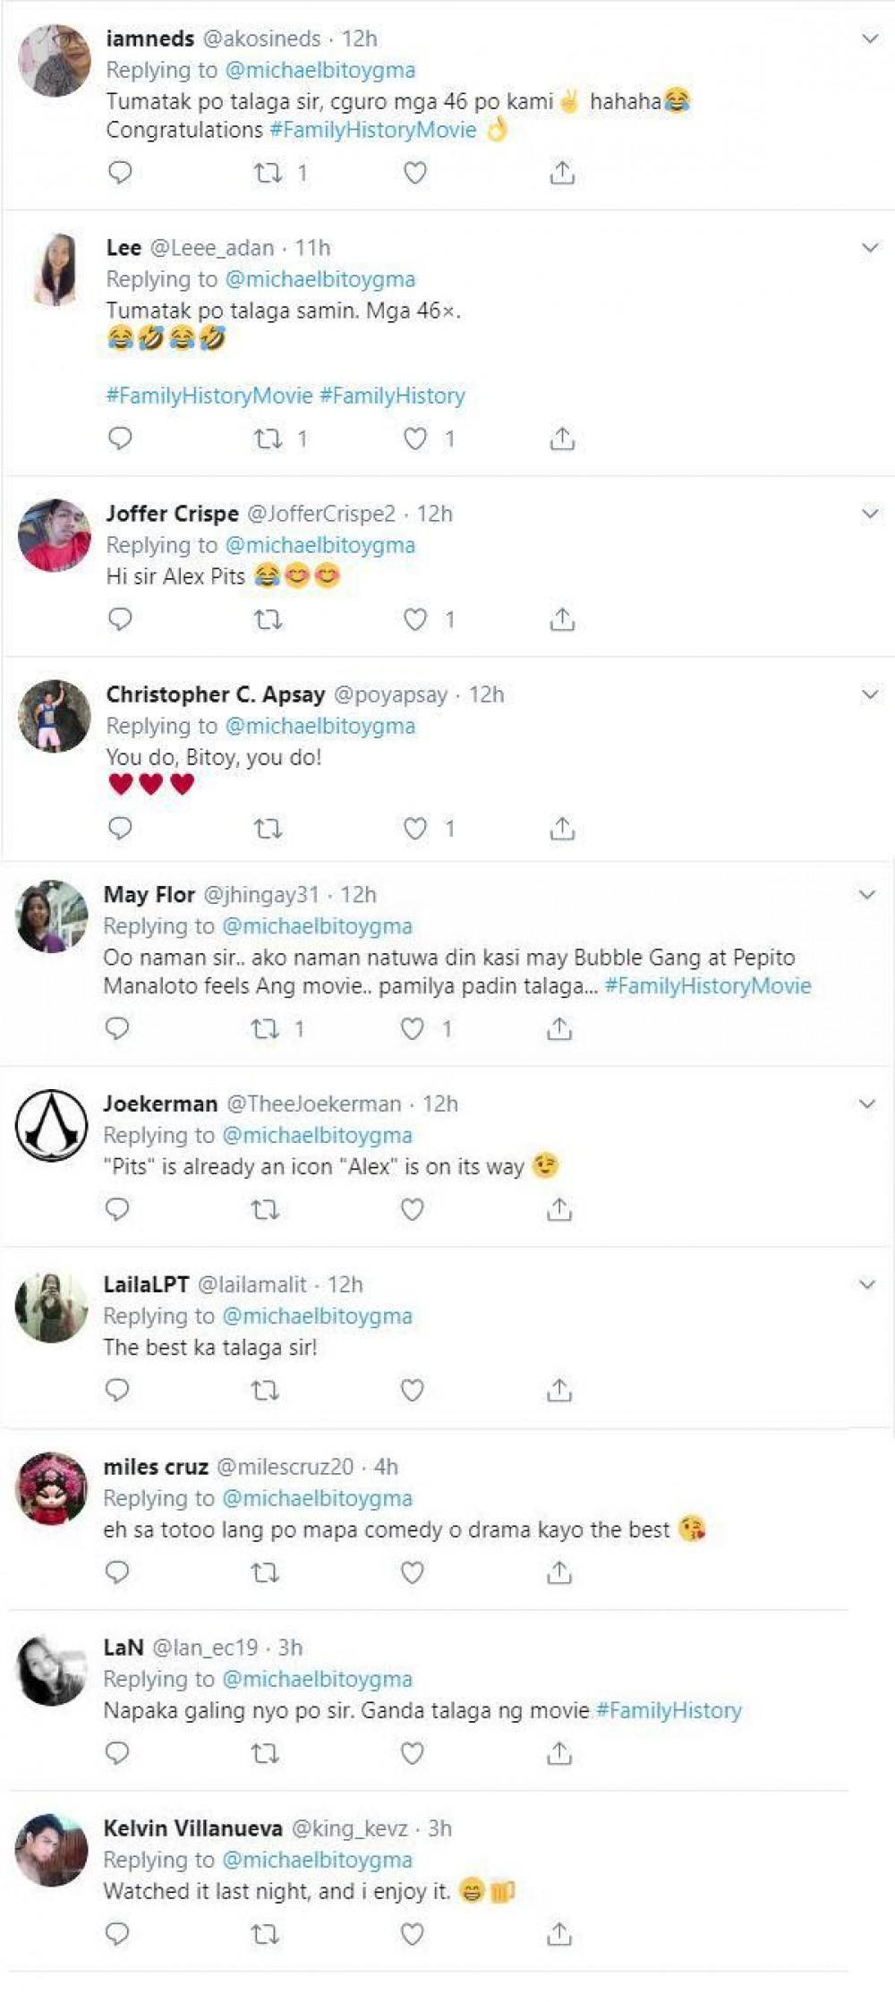Like LailaLPT's tweet with heart

(412, 1391)
